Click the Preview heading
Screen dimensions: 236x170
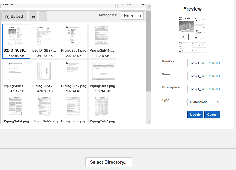click(x=192, y=9)
